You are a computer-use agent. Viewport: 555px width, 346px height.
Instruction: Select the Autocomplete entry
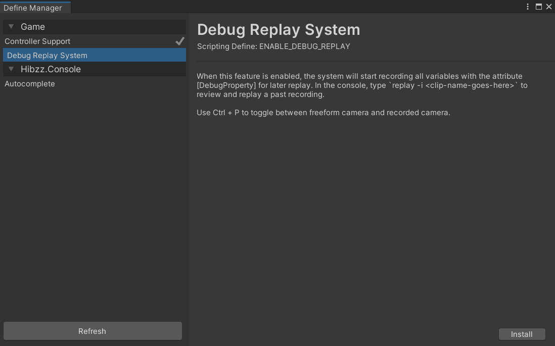(95, 84)
